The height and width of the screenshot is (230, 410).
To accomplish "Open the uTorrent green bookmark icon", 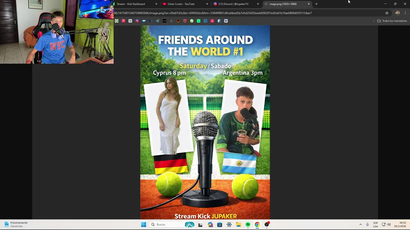I will click(x=192, y=21).
